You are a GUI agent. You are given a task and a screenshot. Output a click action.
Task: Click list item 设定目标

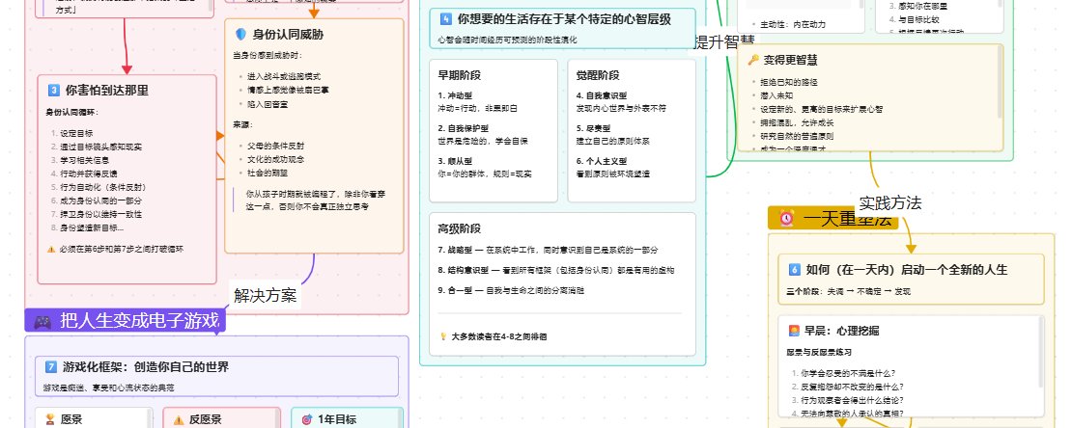76,134
